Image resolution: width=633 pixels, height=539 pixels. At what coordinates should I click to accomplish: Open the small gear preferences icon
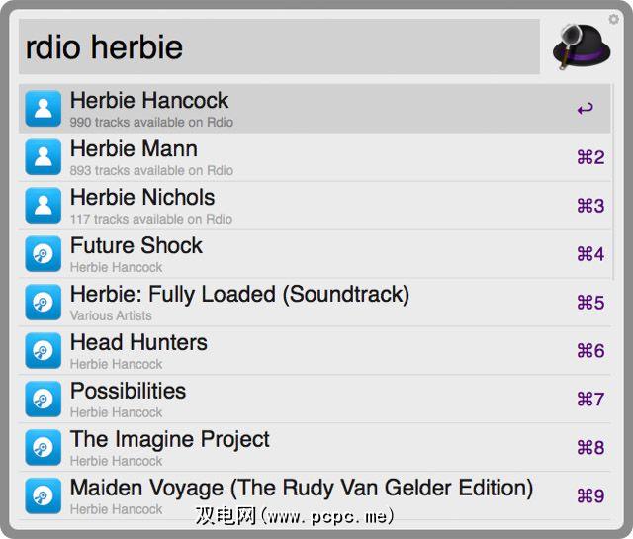[x=613, y=19]
